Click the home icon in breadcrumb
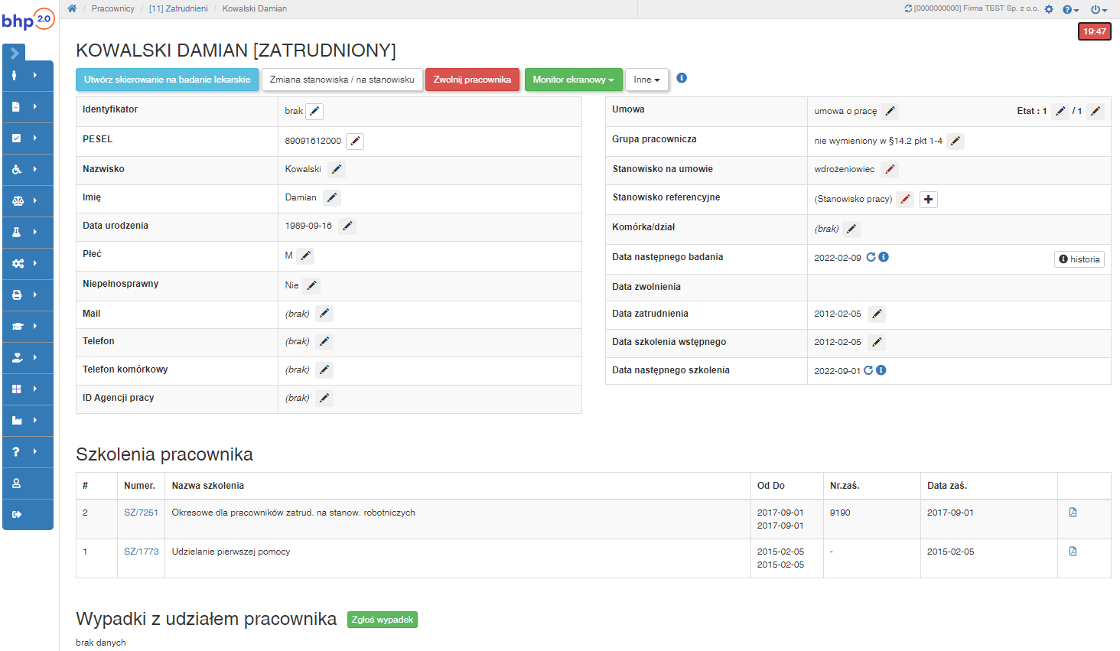Viewport: 1120px width, 651px height. (x=72, y=8)
